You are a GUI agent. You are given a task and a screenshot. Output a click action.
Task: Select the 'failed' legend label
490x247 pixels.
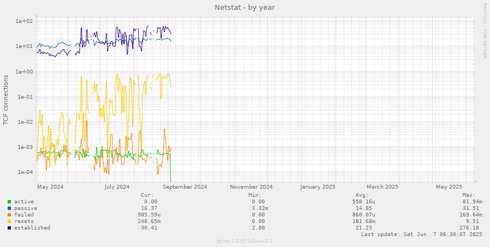[23, 215]
